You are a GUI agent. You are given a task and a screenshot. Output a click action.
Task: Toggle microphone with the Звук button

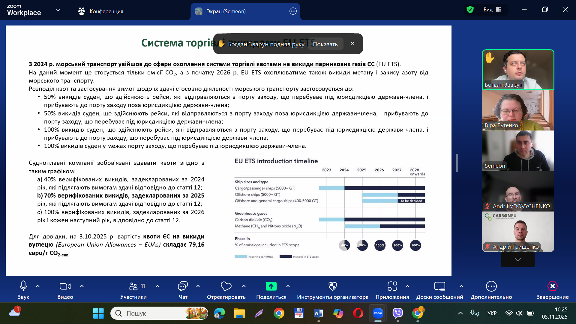tap(23, 286)
